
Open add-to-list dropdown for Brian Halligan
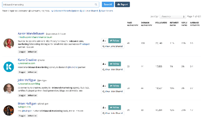click(104, 108)
